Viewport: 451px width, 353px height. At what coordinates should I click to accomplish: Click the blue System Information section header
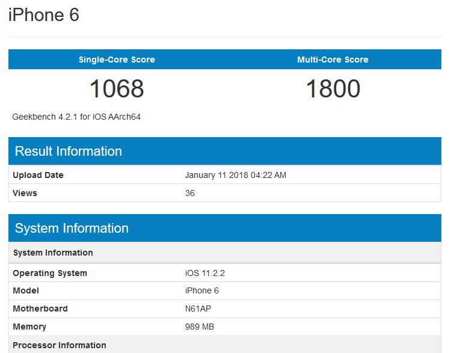225,228
